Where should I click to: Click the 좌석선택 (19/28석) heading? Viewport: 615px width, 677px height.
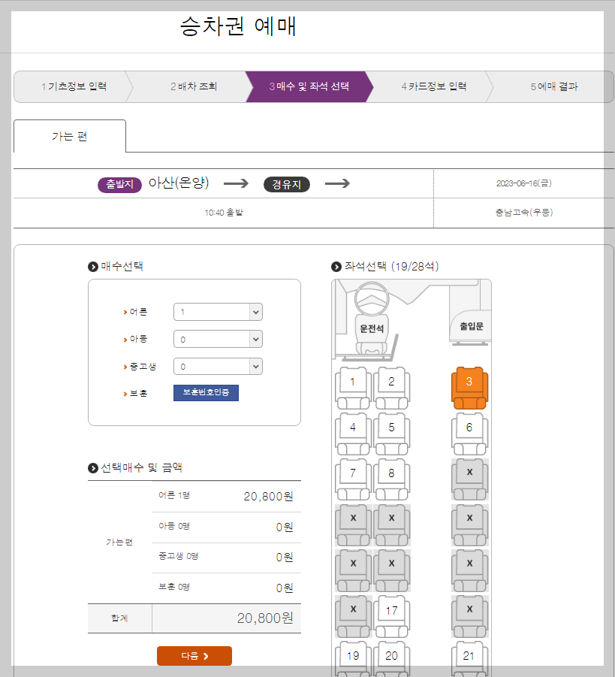(391, 267)
